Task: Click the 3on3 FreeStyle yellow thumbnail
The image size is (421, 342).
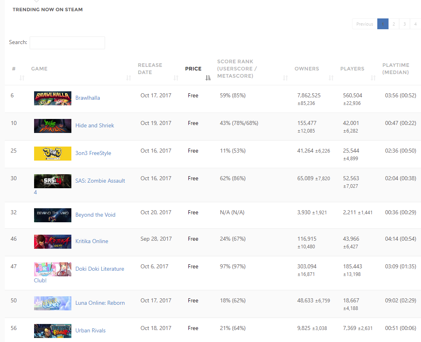Action: pos(53,153)
